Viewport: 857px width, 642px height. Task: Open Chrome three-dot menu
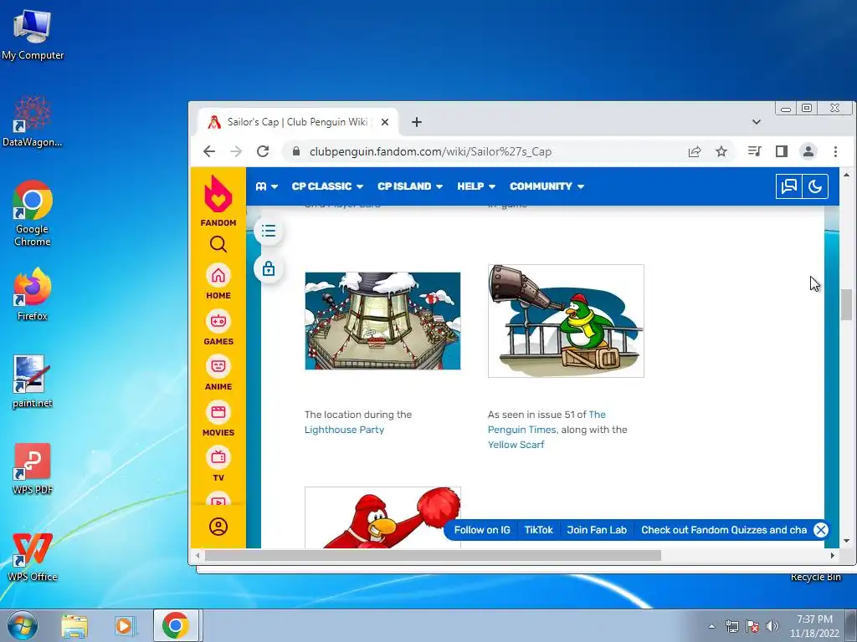[835, 151]
